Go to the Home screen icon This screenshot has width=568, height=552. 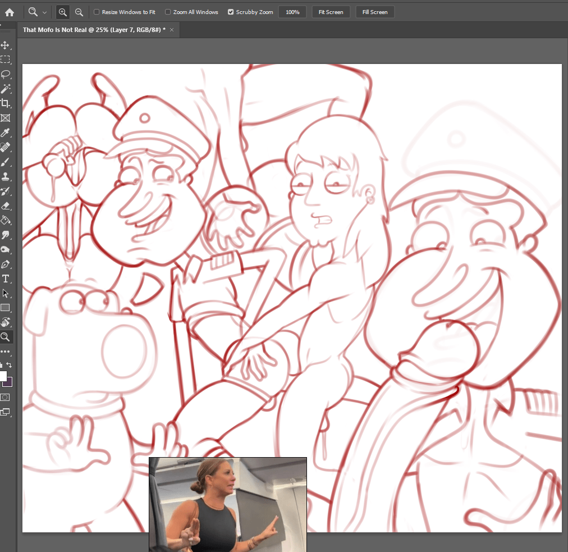click(10, 12)
